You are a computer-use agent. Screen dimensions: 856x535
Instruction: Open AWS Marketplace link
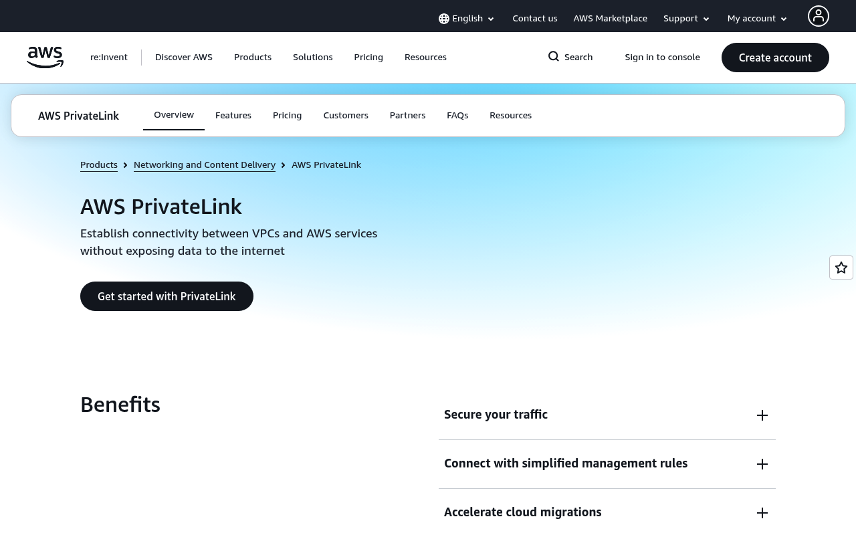(611, 19)
